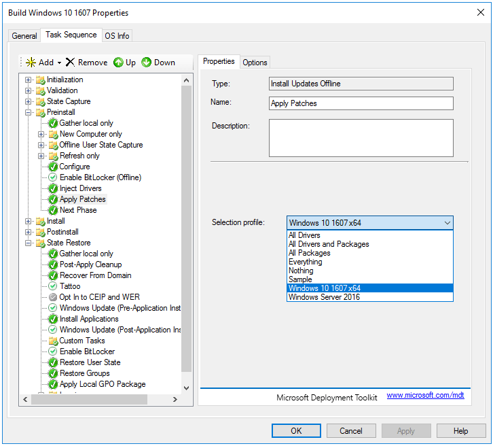This screenshot has width=493, height=446.
Task: Choose All Drivers and Packages profile
Action: tap(369, 244)
